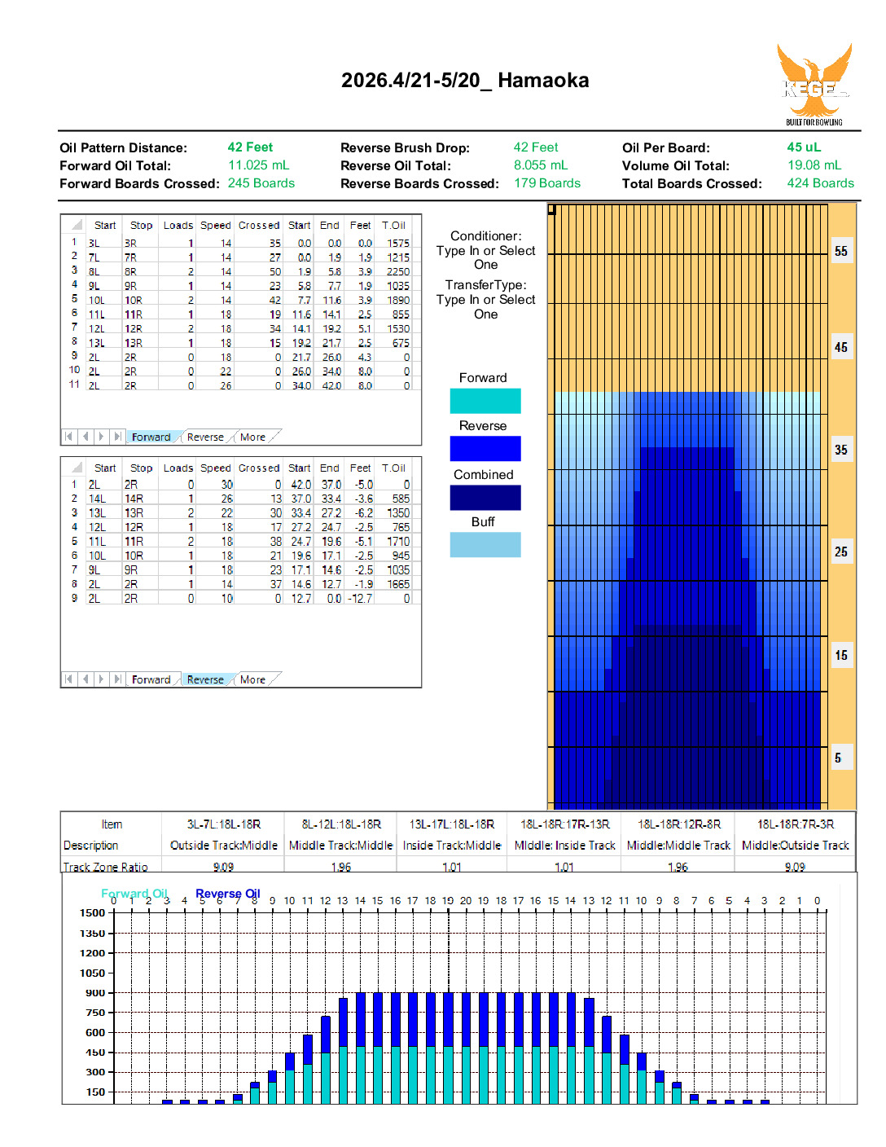Open the Conditioner 'Type In or Select One' field
The height and width of the screenshot is (1147, 886).
point(485,258)
